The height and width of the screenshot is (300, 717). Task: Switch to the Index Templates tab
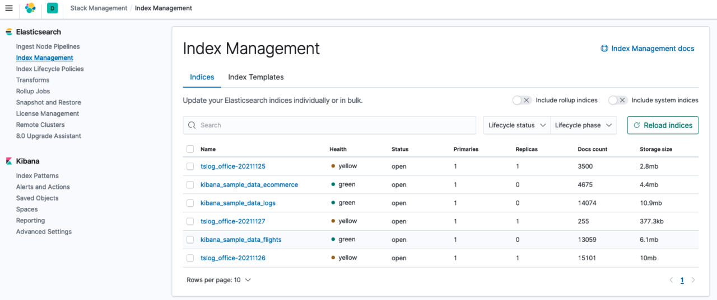[x=256, y=77]
